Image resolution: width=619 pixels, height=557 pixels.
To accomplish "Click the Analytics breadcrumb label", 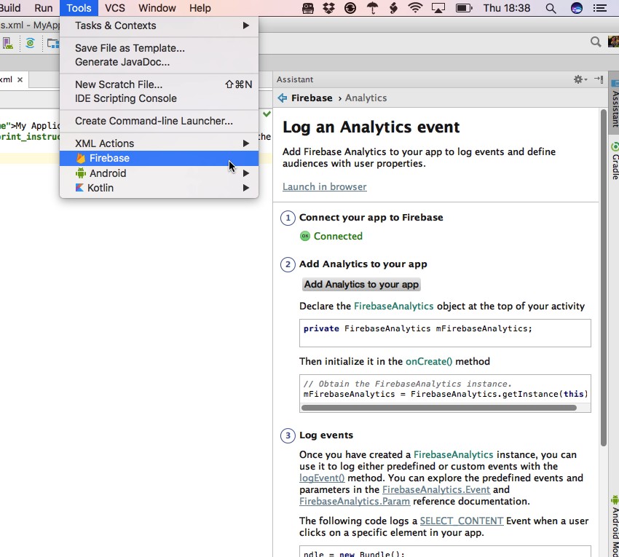I will click(x=366, y=98).
